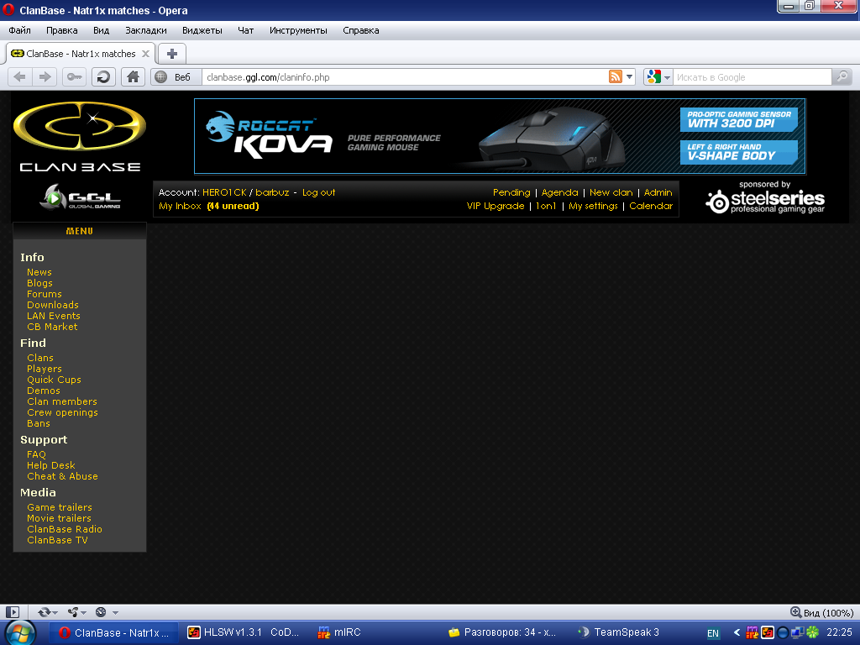
Task: Open a new tab with plus button
Action: [172, 54]
